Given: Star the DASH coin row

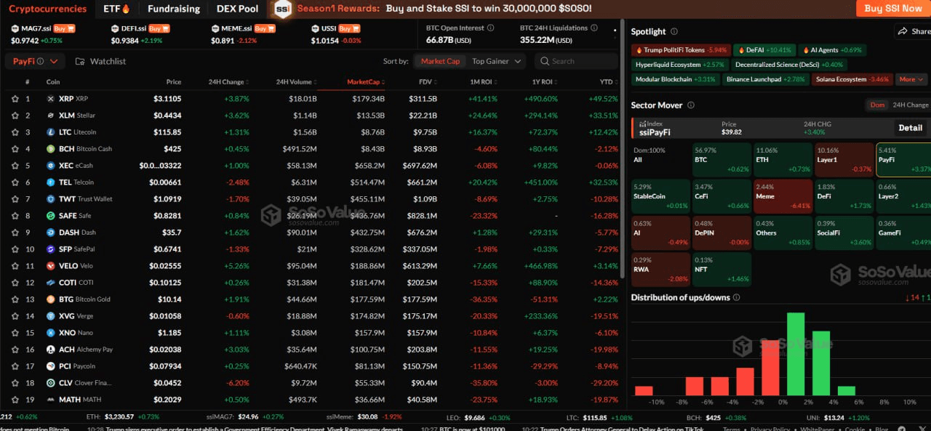Looking at the screenshot, I should pyautogui.click(x=15, y=233).
